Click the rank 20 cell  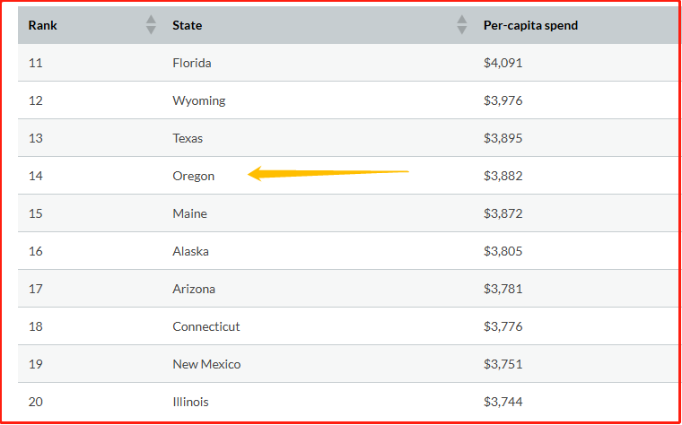coord(36,402)
